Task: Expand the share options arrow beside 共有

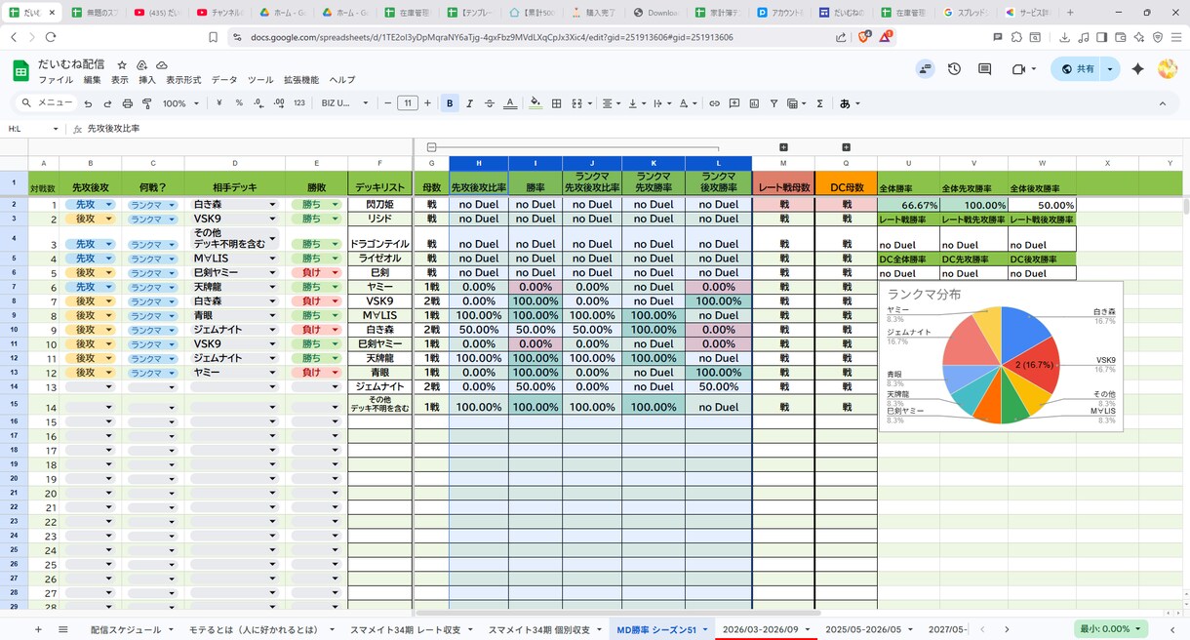Action: 1110,69
